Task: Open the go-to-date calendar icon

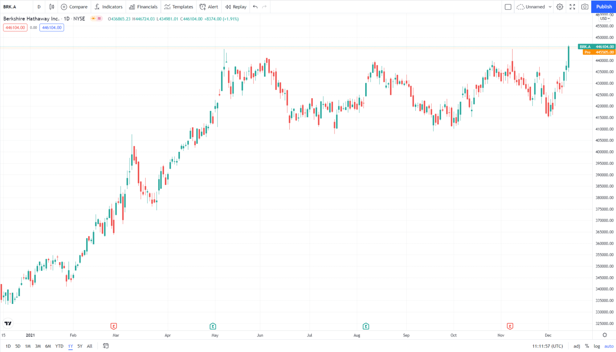Action: (x=106, y=346)
